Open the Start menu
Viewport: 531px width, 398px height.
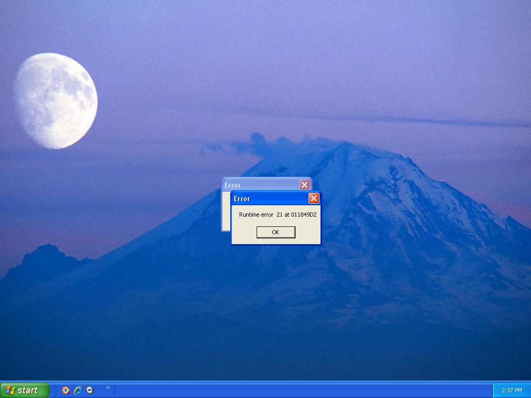(25, 390)
